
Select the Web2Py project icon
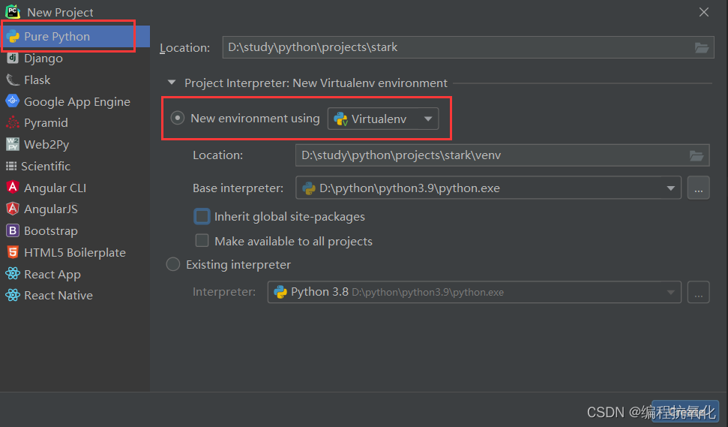pos(13,144)
